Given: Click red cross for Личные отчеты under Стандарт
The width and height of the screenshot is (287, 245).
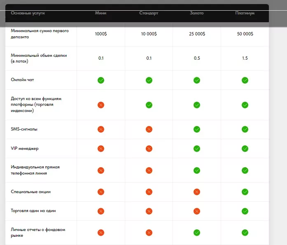Looking at the screenshot, I should point(149,233).
